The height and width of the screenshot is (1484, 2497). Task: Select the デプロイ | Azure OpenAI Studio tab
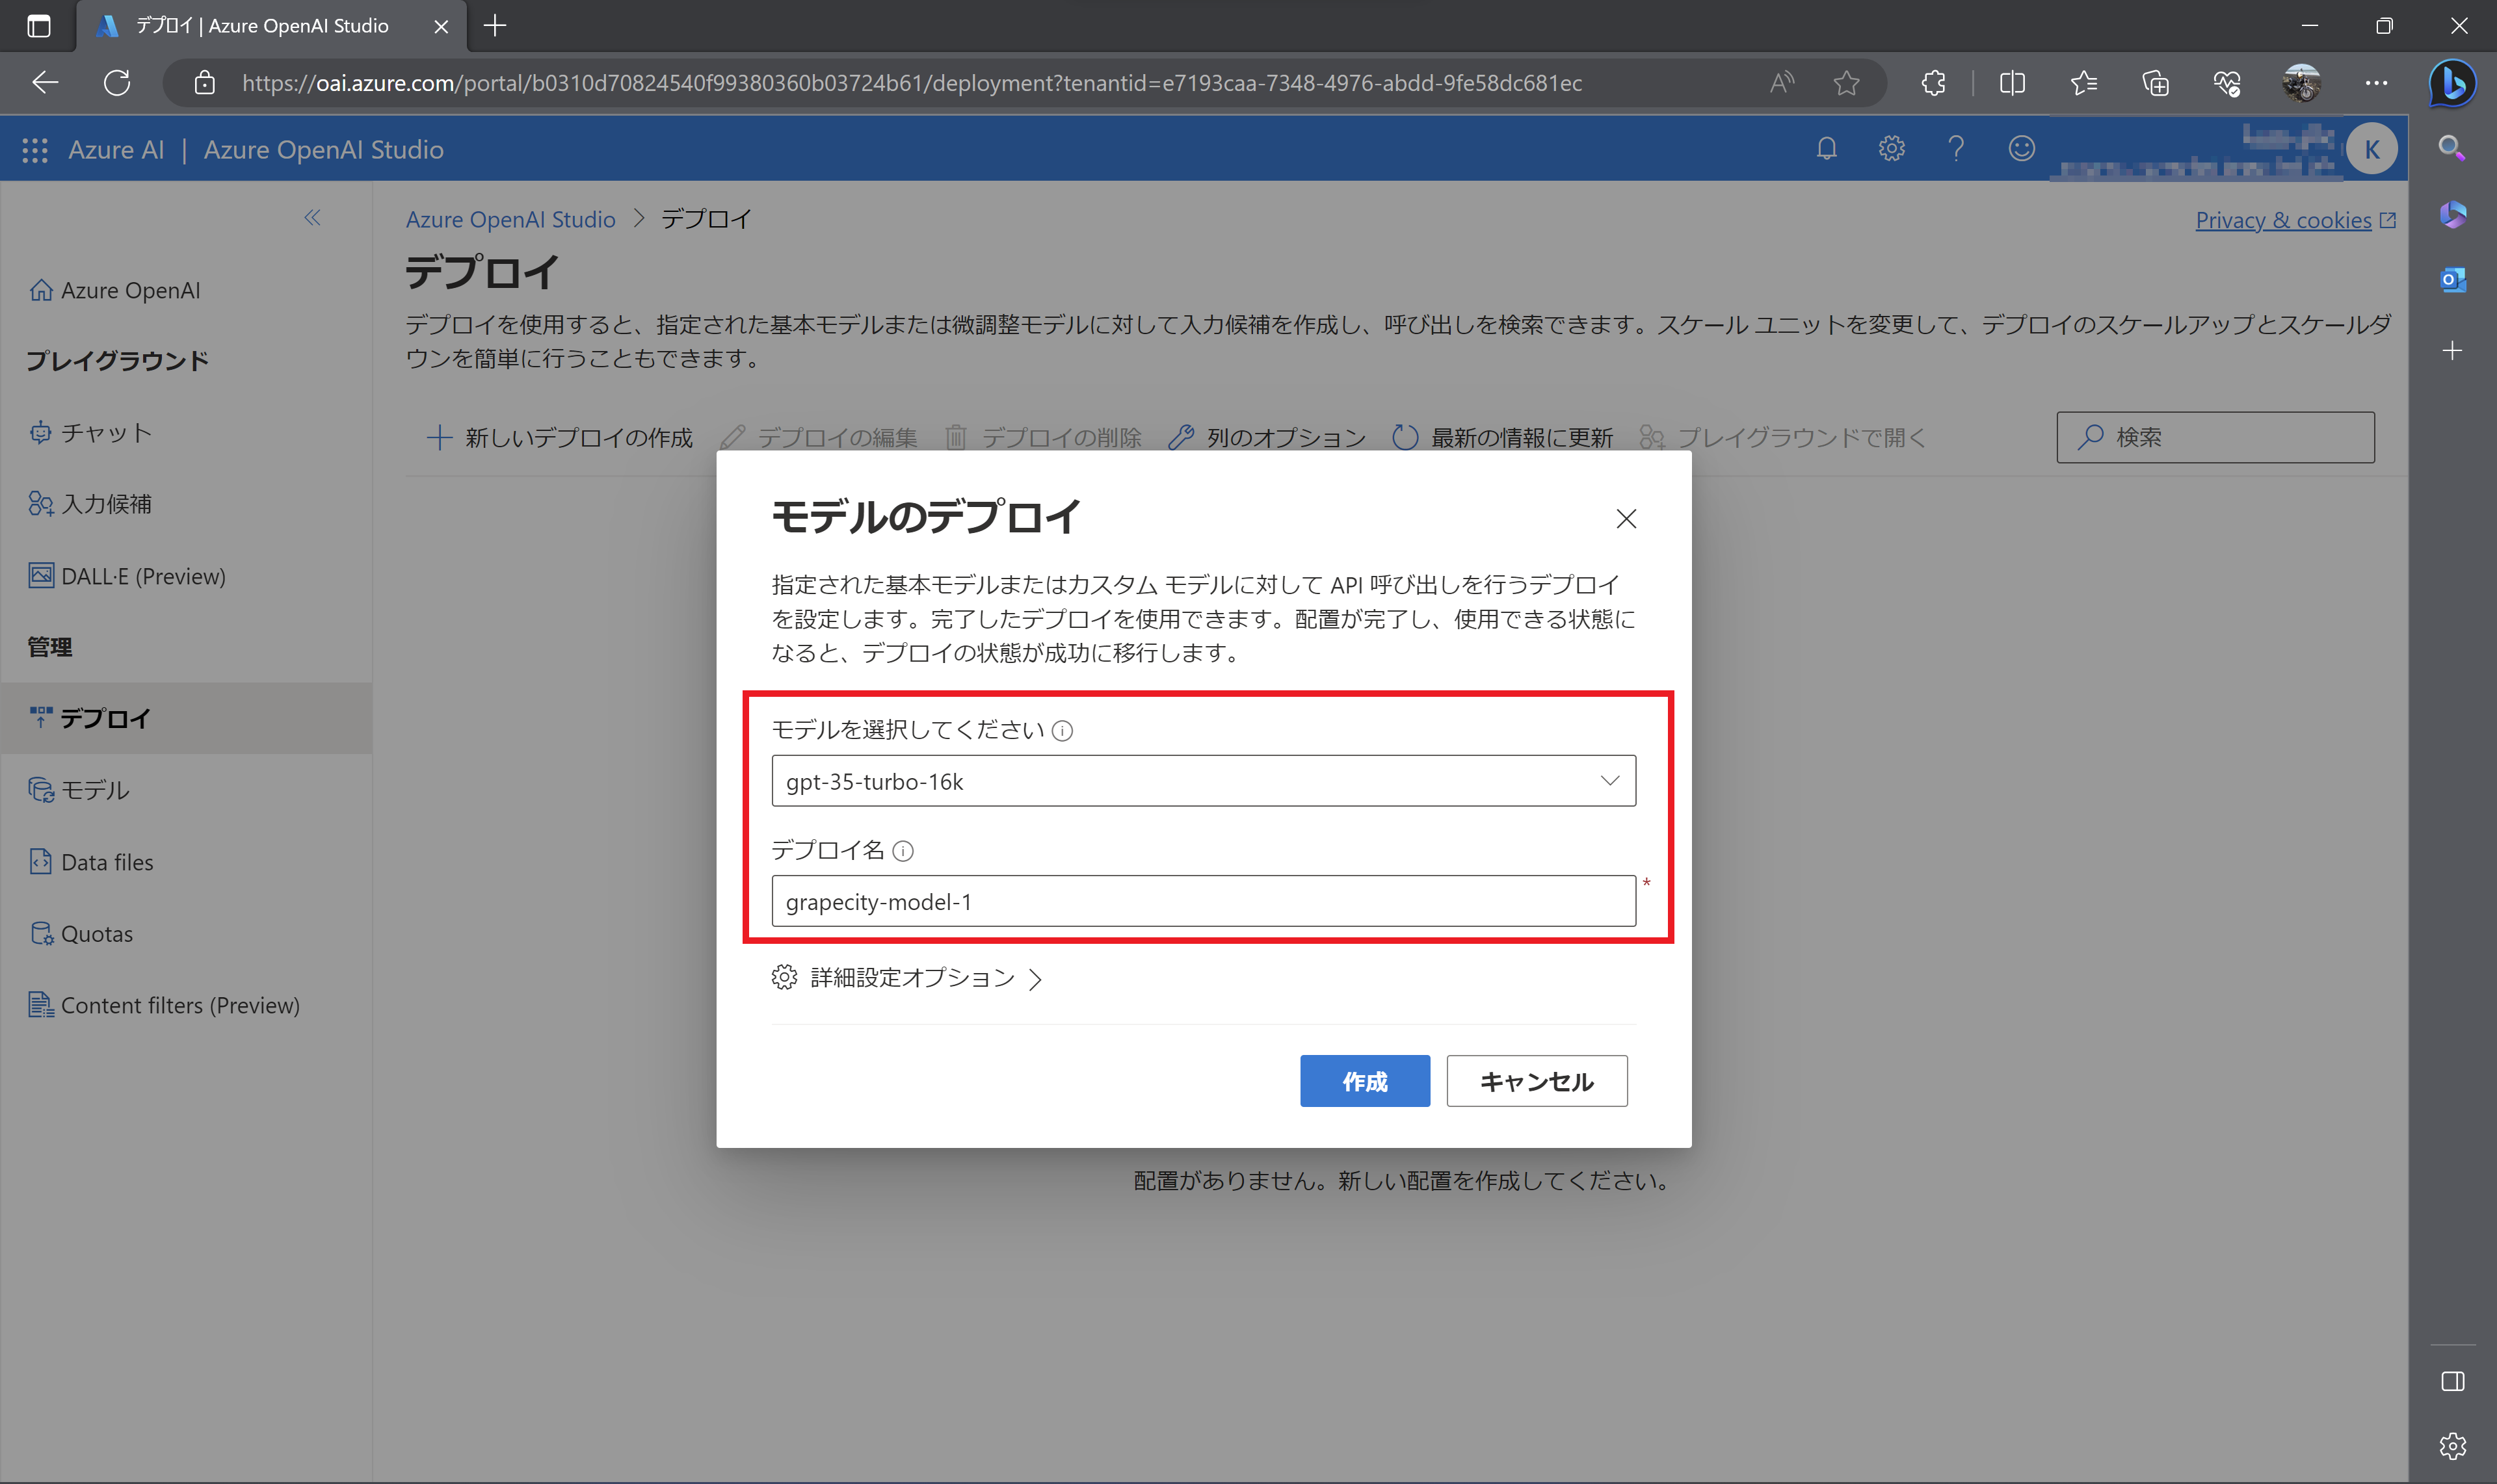coord(271,26)
